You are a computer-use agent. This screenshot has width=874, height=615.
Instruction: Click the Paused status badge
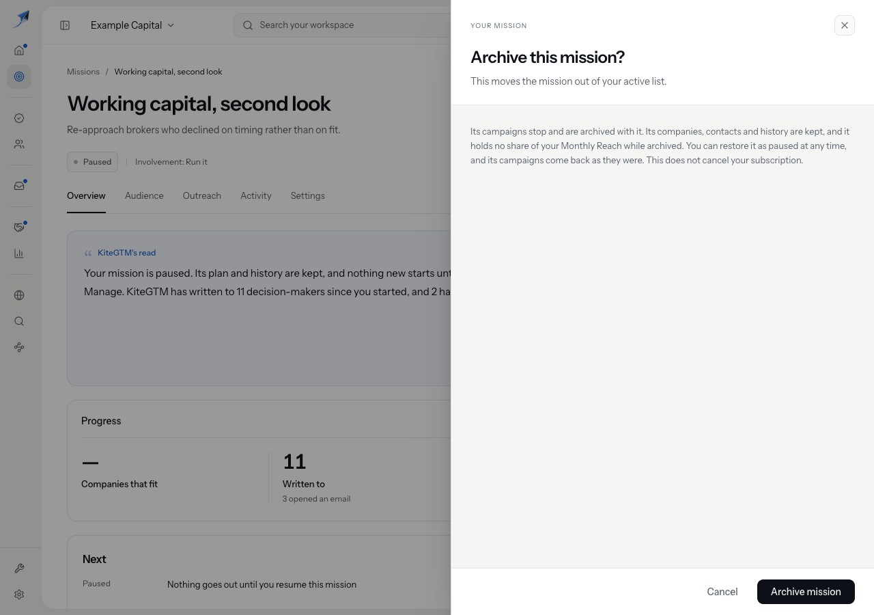pos(92,162)
